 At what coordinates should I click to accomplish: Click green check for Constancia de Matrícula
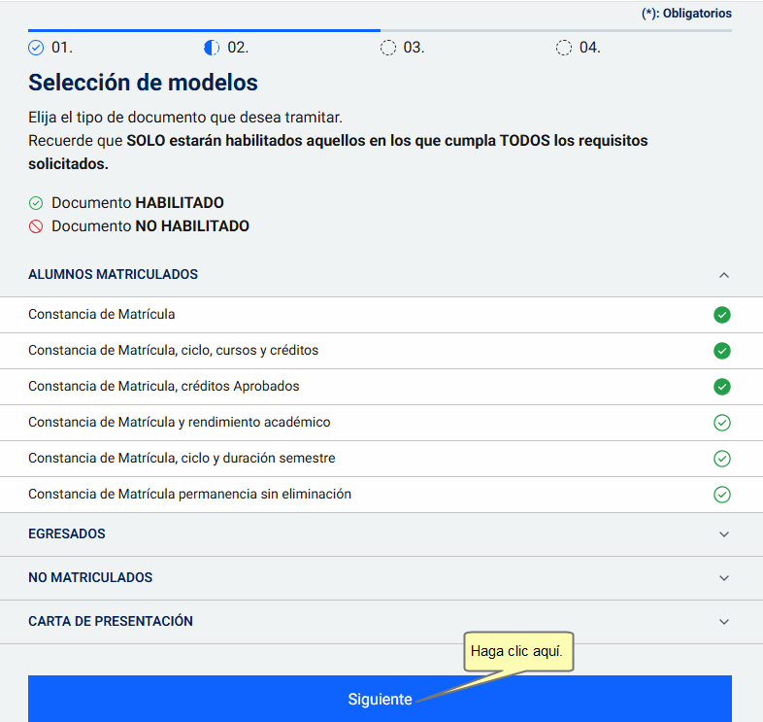click(x=721, y=315)
